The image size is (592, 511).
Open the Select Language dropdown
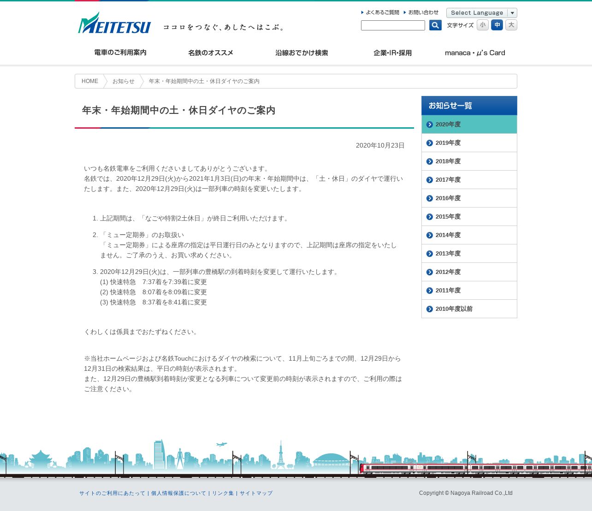(482, 13)
